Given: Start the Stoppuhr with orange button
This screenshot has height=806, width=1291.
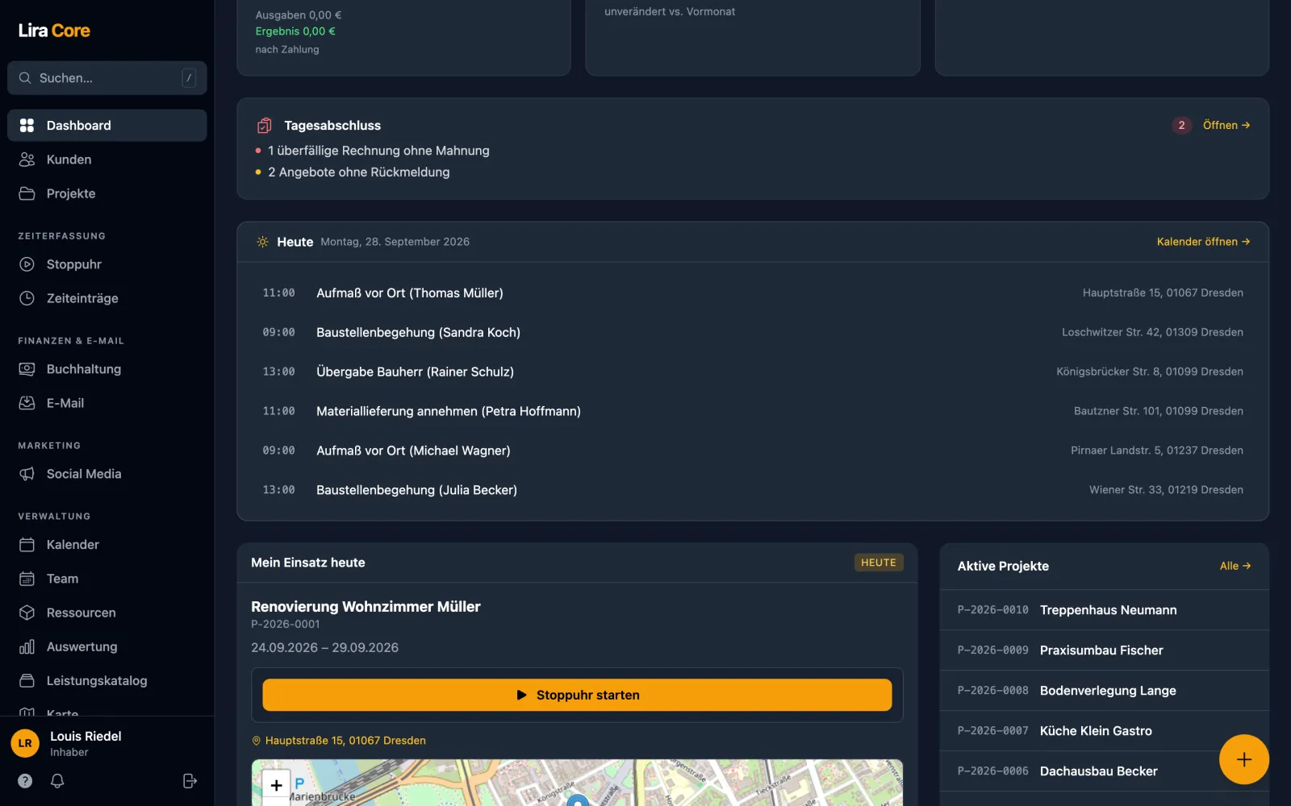Looking at the screenshot, I should pyautogui.click(x=577, y=695).
